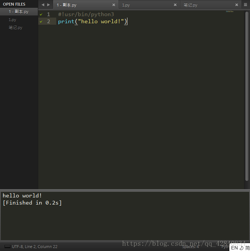The height and width of the screenshot is (251, 250).
Task: Click 'UTF-8, Line 2, Column 22' status text
Action: tap(35, 247)
